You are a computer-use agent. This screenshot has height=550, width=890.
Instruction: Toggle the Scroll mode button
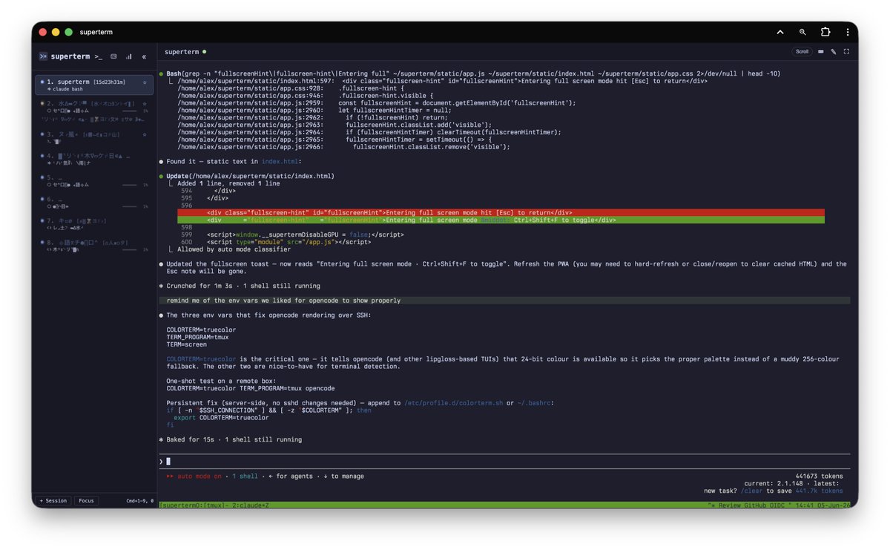coord(802,52)
